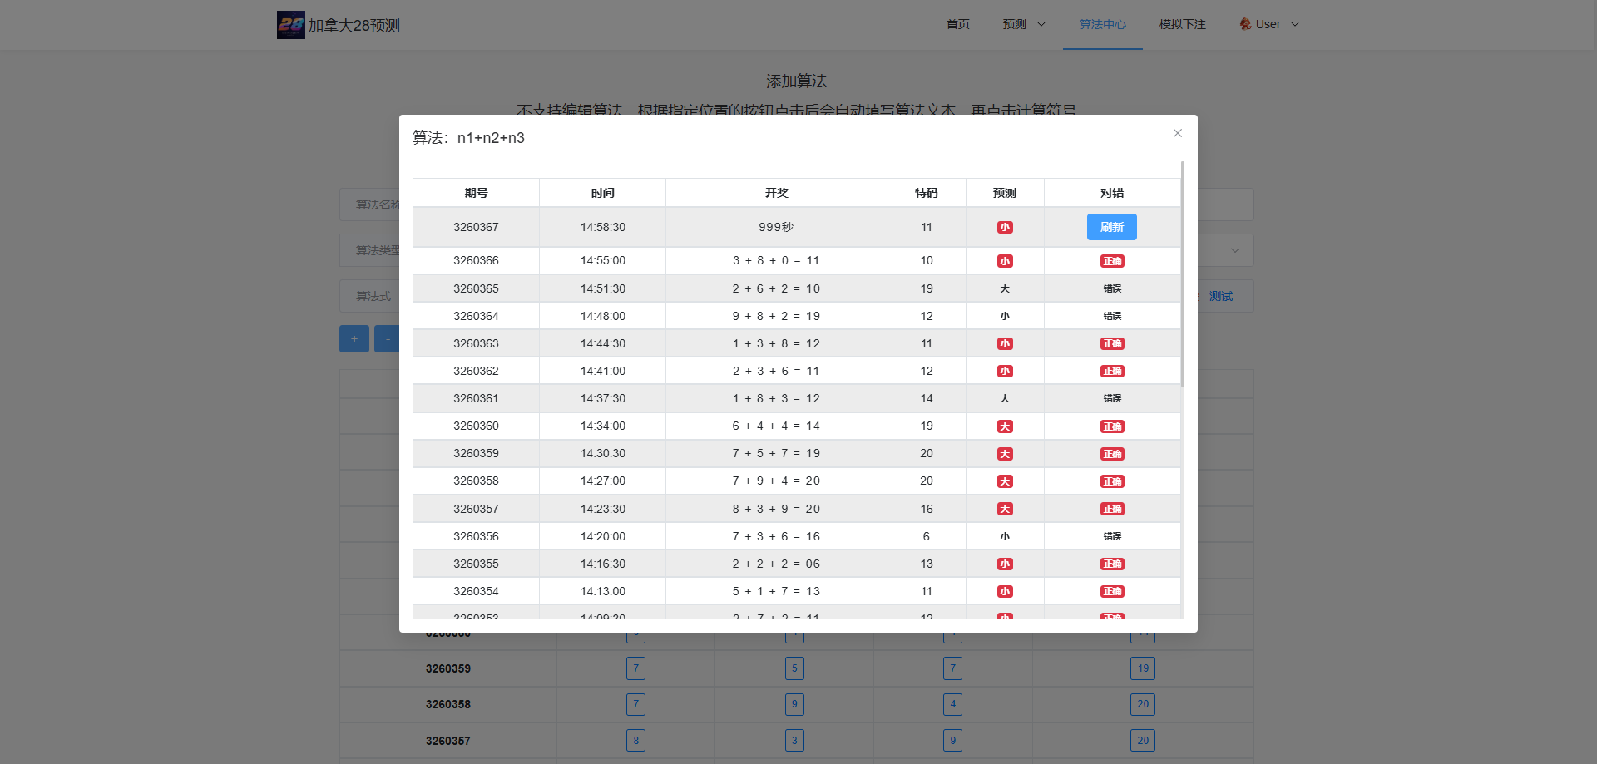This screenshot has height=764, width=1597.
Task: Click draw result 6 + 4 + 4 = 14
Action: pos(776,426)
